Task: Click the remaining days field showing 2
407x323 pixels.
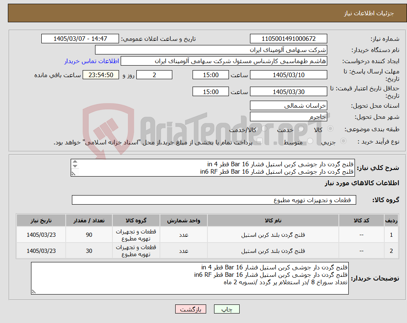Action: tap(154, 75)
